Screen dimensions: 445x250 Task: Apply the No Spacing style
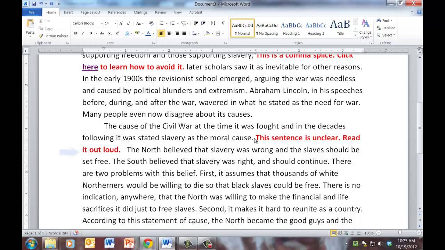[x=267, y=28]
